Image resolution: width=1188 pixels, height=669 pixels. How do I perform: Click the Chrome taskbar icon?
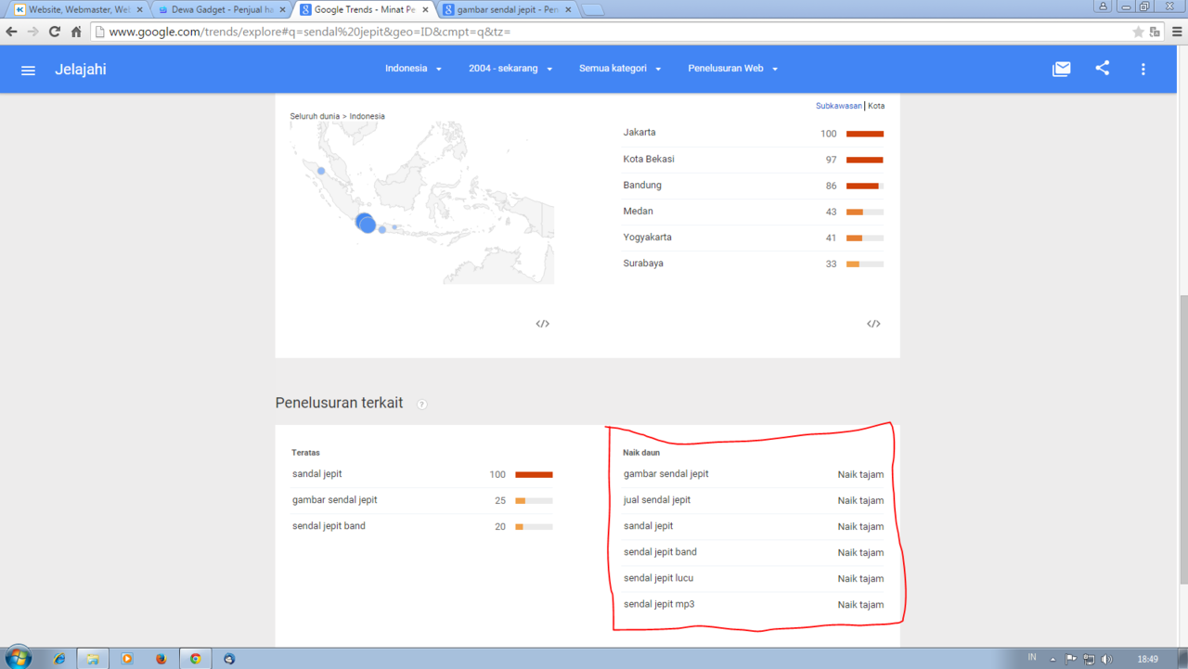pos(196,659)
